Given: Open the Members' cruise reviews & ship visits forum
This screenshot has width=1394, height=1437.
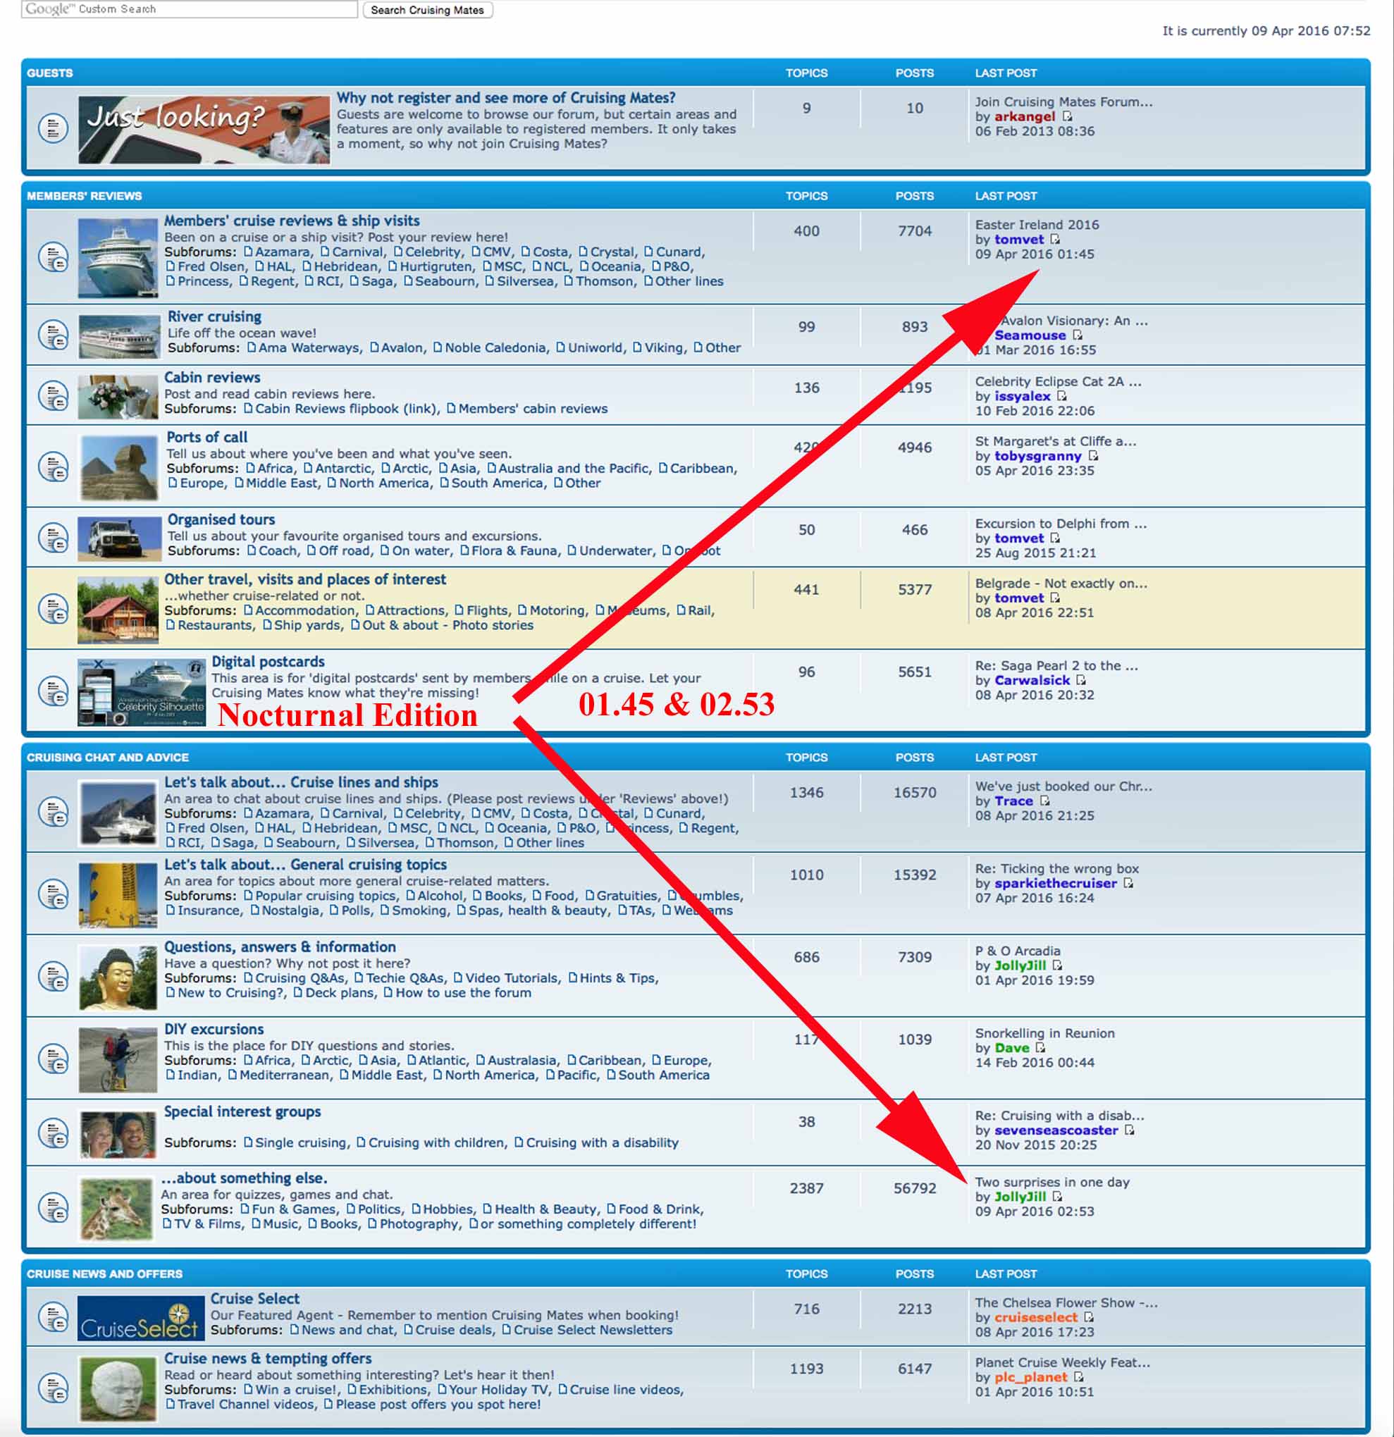Looking at the screenshot, I should pos(292,221).
